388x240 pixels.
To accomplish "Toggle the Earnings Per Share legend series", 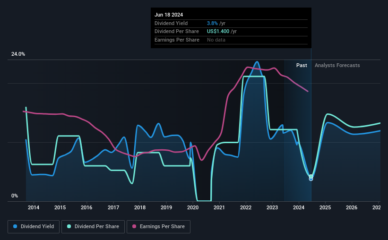I will 159,227.
